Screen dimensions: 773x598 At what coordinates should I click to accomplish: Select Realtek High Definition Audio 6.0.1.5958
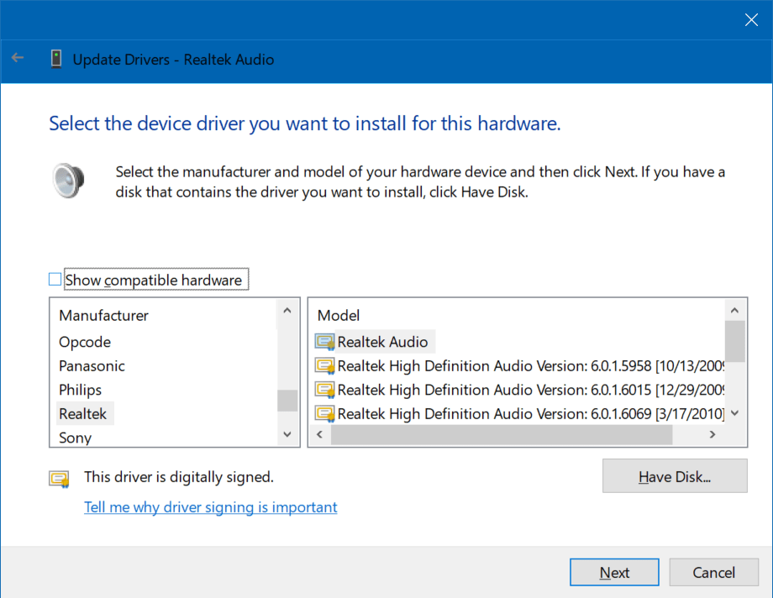530,366
